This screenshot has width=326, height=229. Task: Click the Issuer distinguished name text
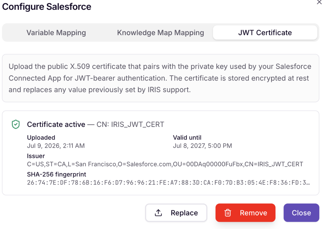(x=165, y=164)
